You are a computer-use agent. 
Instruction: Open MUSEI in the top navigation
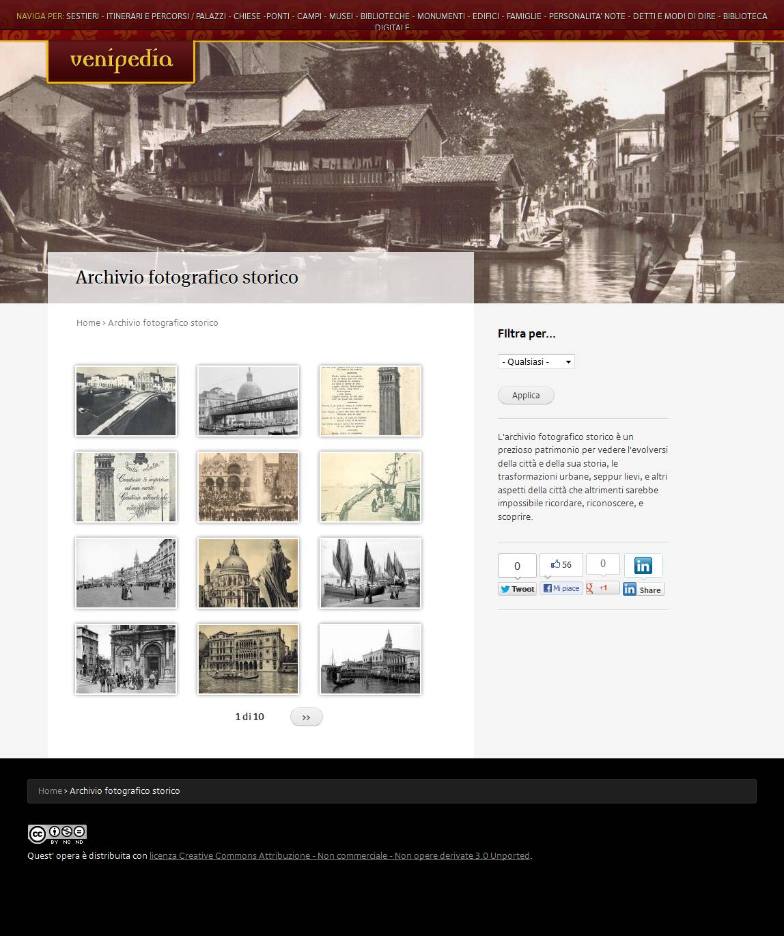pyautogui.click(x=341, y=16)
